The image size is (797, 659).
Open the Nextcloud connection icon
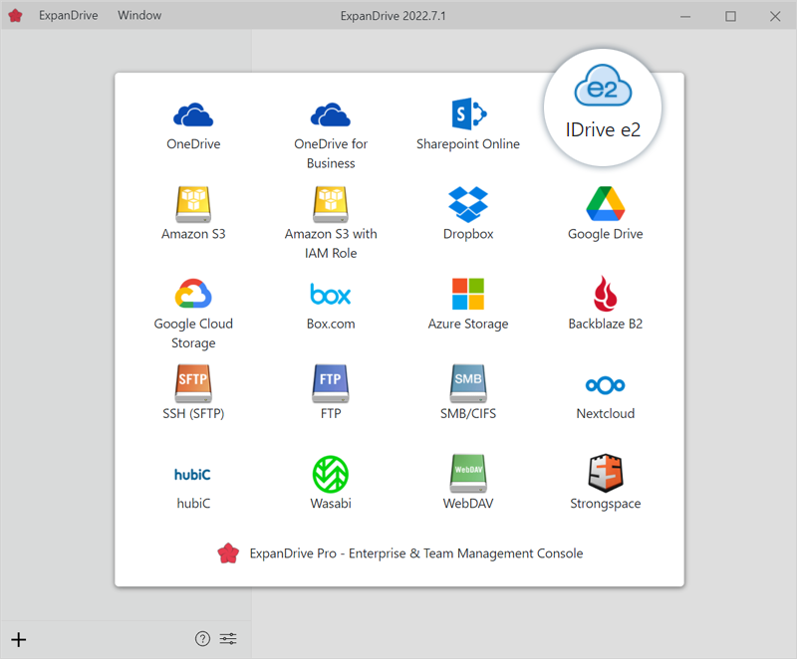606,385
